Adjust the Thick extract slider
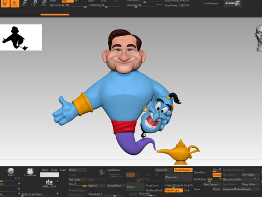262x197 pixels. (147, 194)
